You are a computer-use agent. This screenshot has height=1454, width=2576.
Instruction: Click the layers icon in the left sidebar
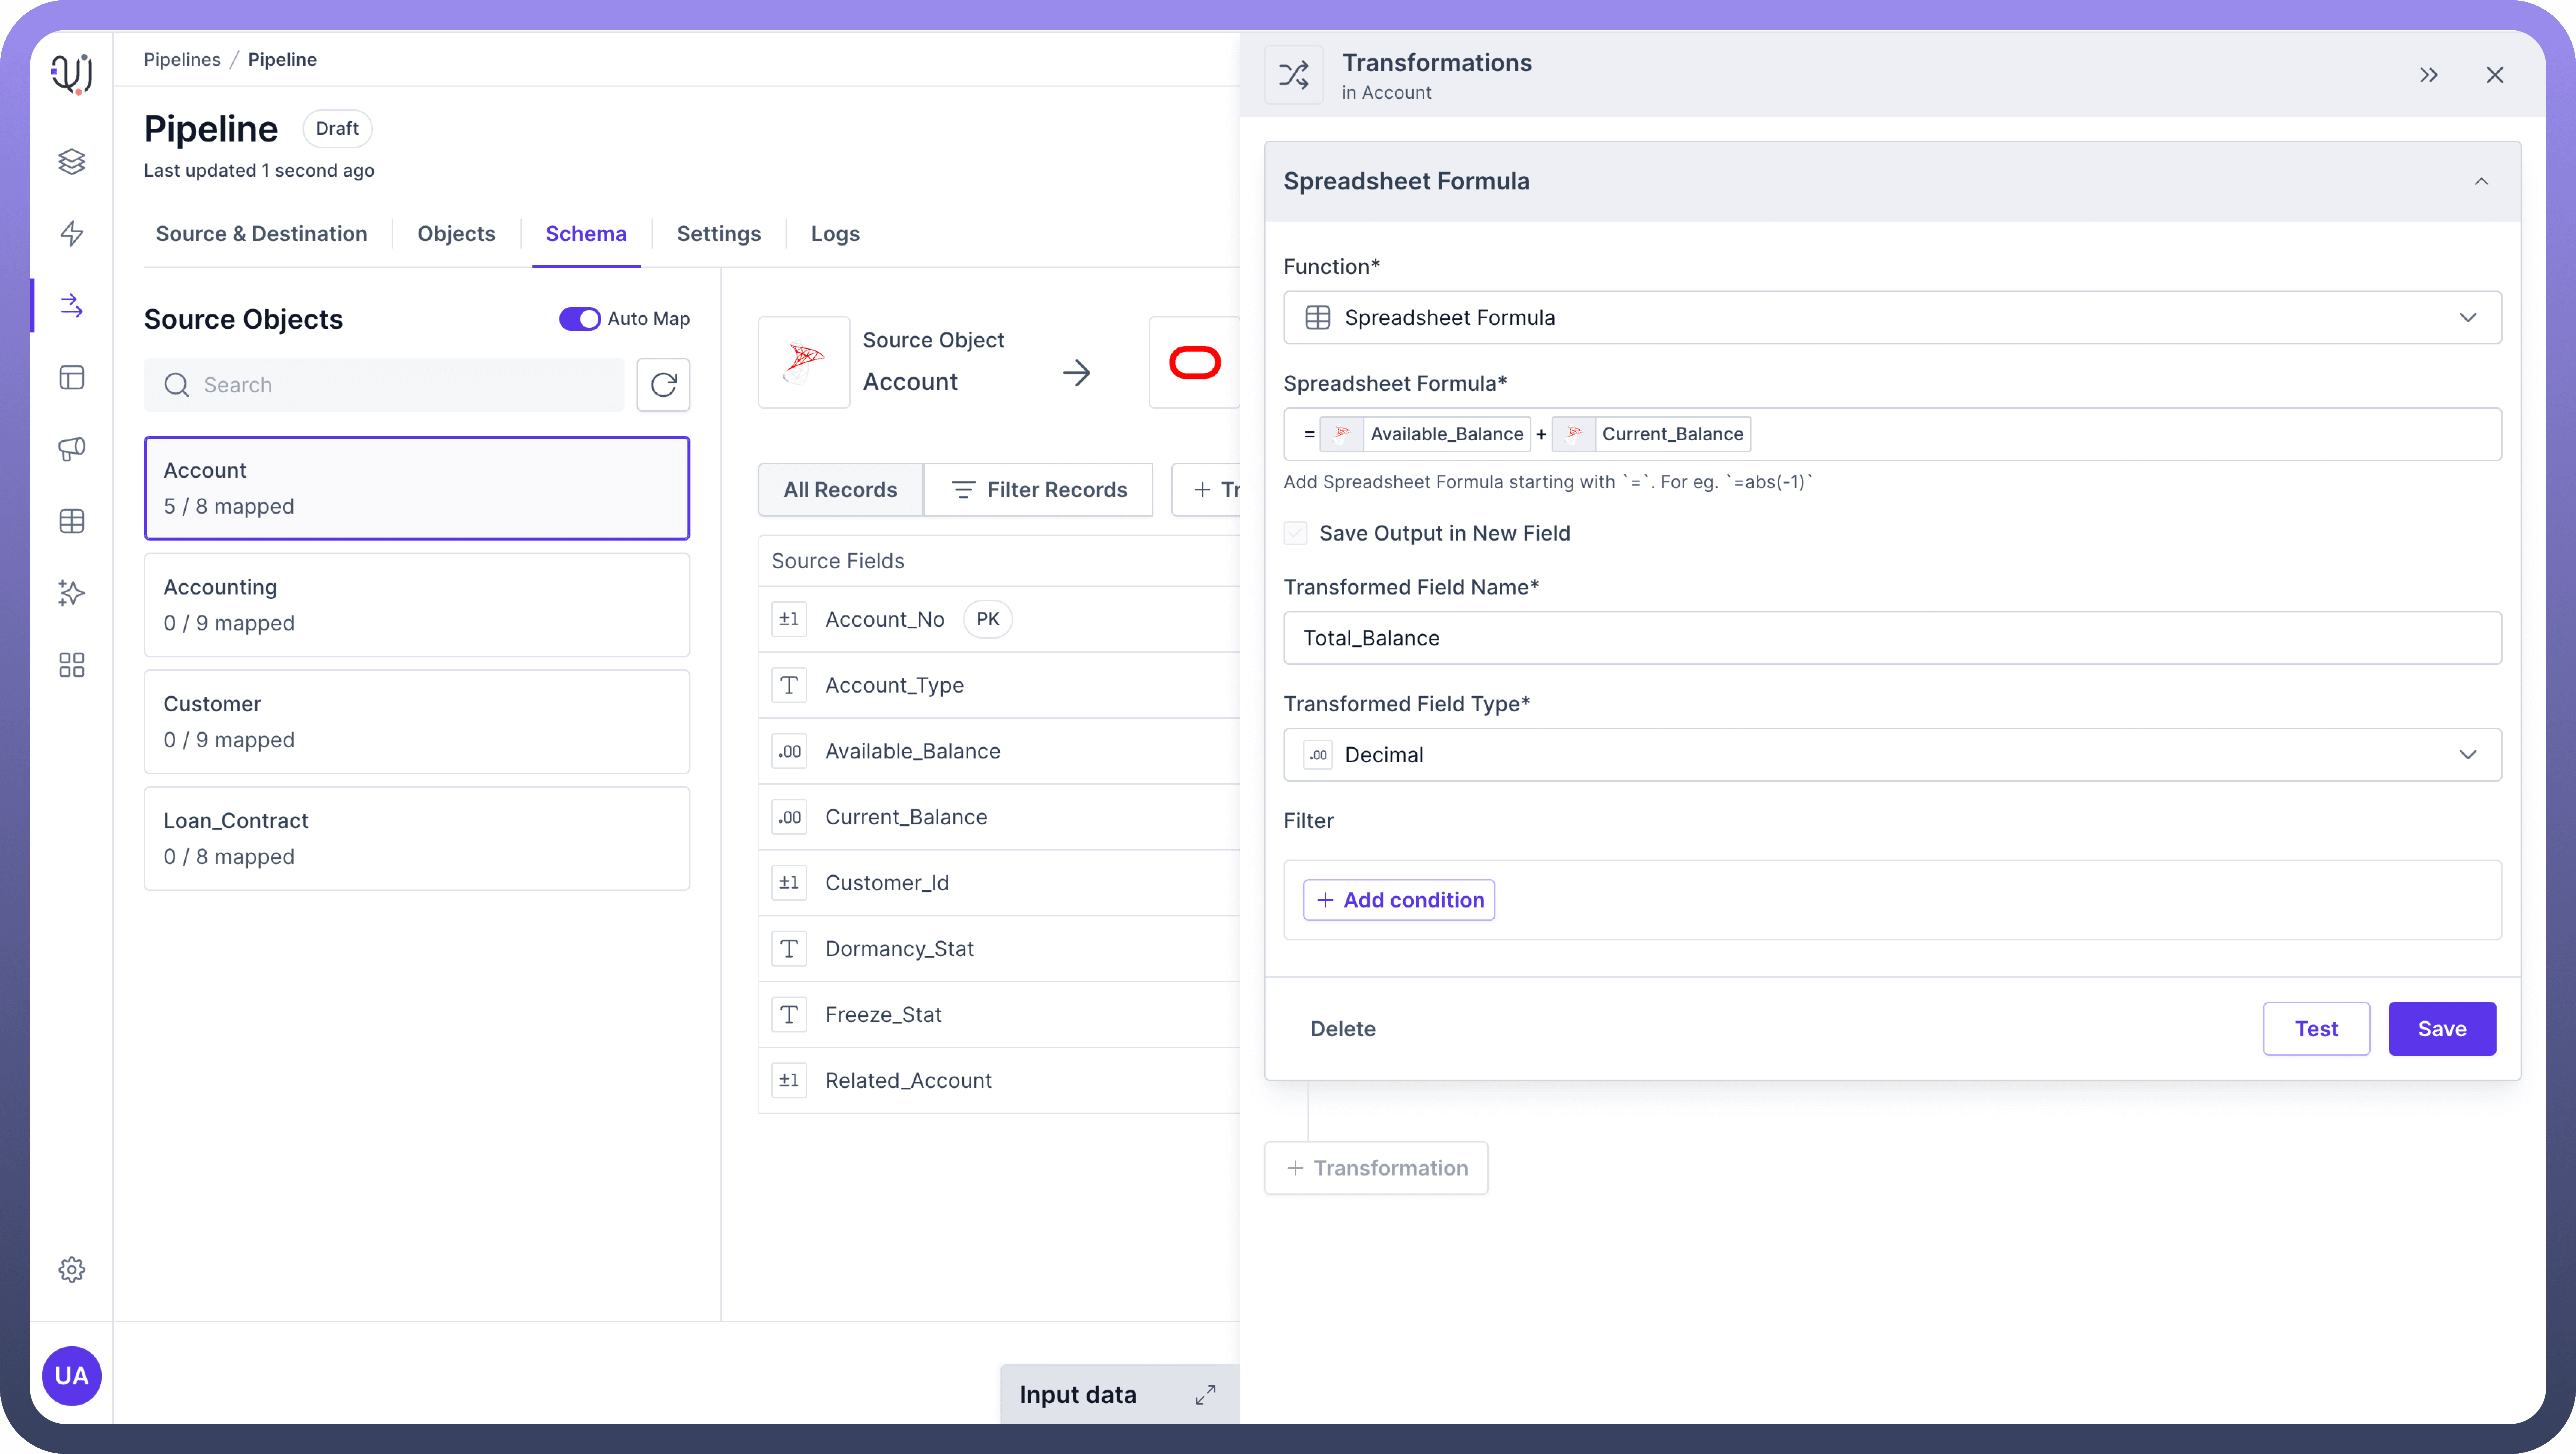[71, 161]
